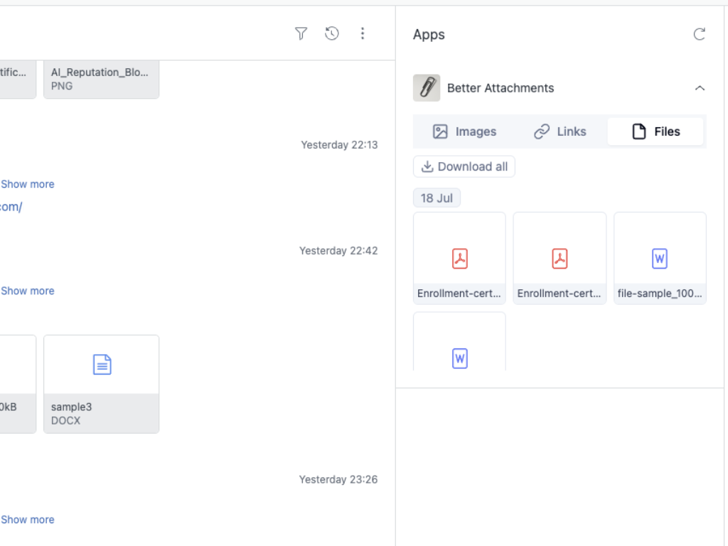Viewport: 728px width, 546px height.
Task: Click the Download all button
Action: pyautogui.click(x=464, y=166)
